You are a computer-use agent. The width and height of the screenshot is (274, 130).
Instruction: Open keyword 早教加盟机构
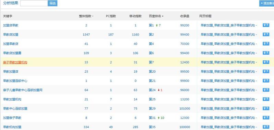click(12, 99)
